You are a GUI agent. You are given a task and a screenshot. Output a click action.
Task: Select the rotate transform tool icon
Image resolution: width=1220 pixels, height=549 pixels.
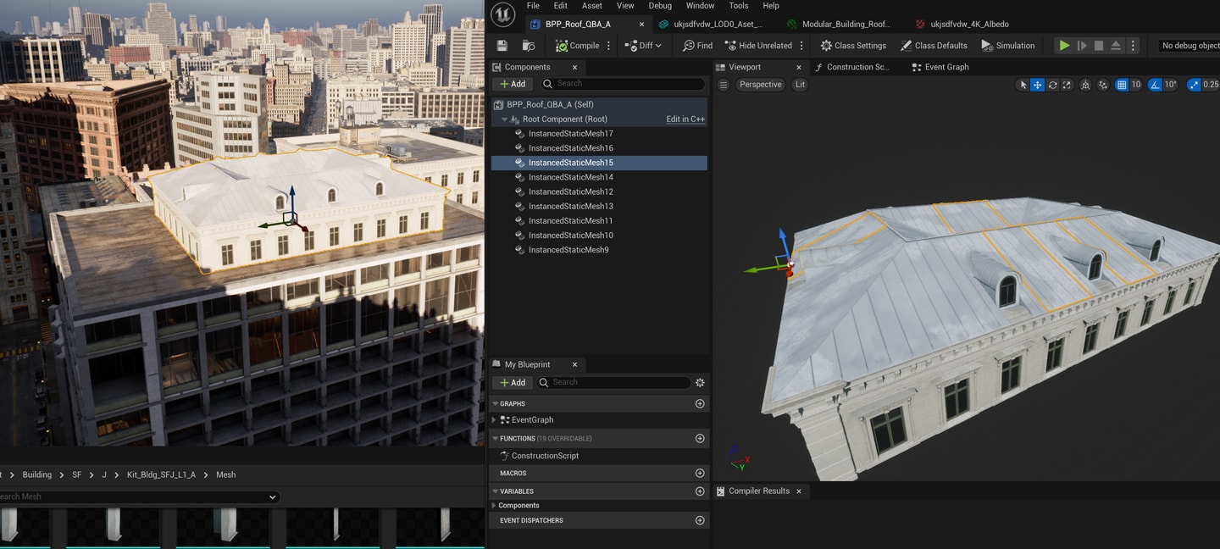coord(1052,85)
